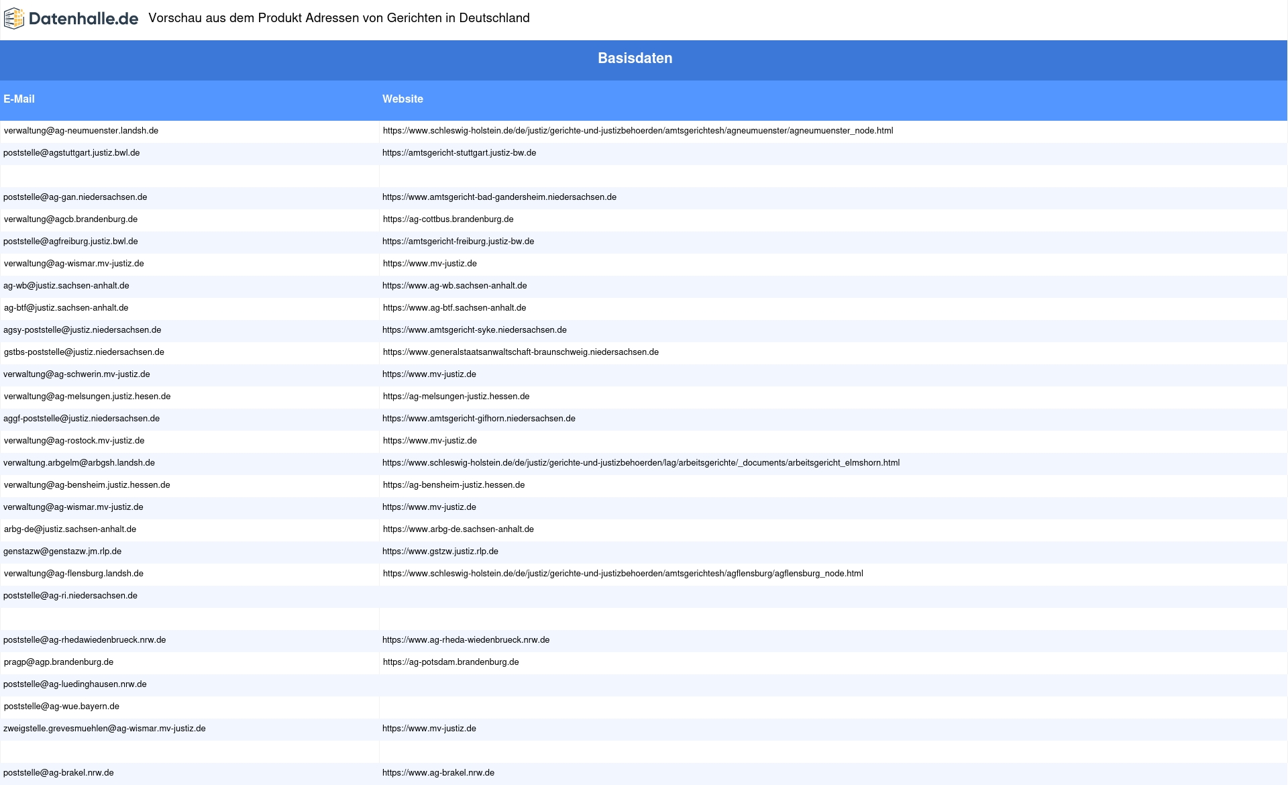The height and width of the screenshot is (785, 1288).
Task: Open the agneumuenster_node.html Schleswig-Holstein link
Action: (637, 131)
